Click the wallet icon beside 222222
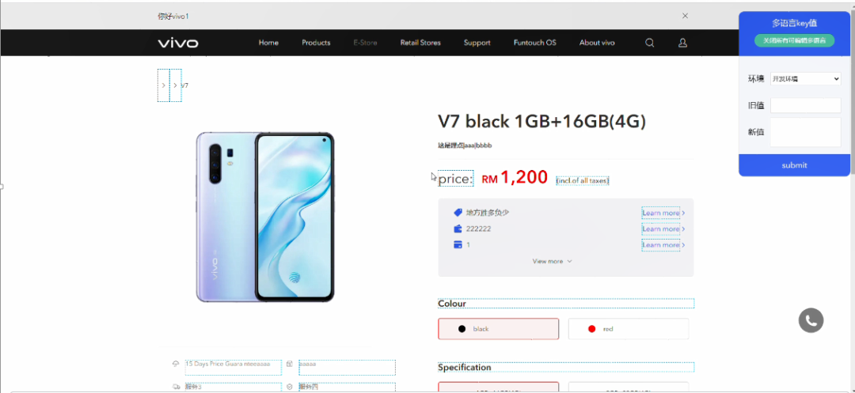 pos(458,229)
